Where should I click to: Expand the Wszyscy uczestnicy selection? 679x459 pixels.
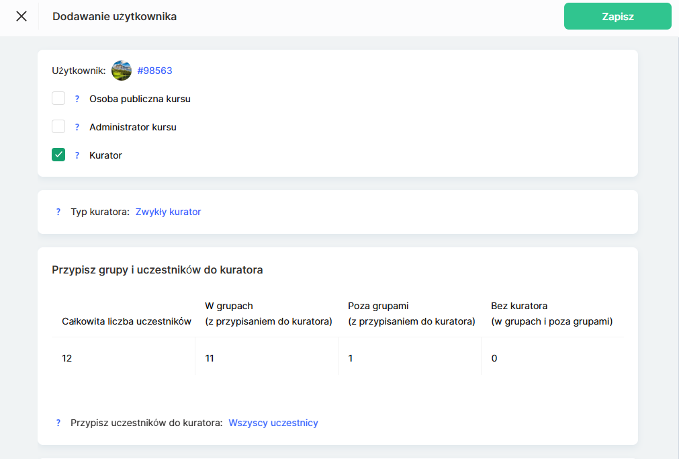[273, 423]
